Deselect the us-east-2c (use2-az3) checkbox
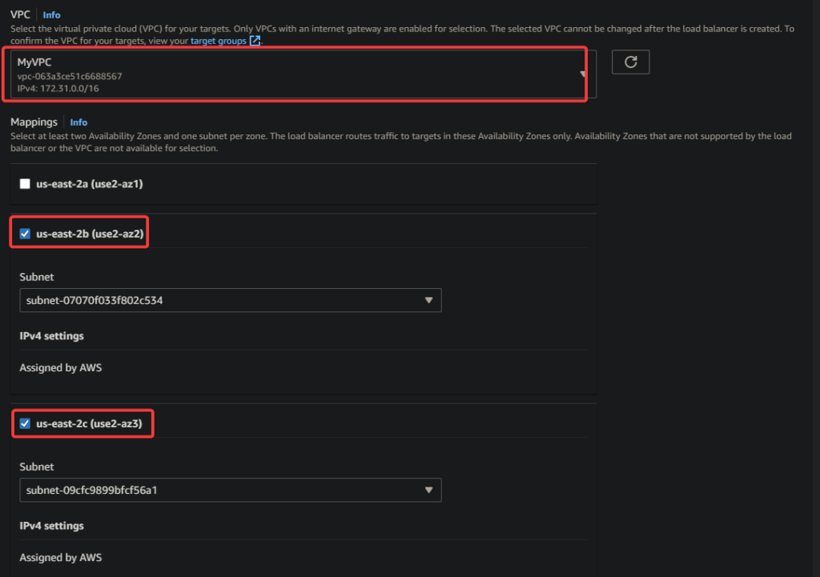Screen dimensions: 820x577 click(25, 423)
